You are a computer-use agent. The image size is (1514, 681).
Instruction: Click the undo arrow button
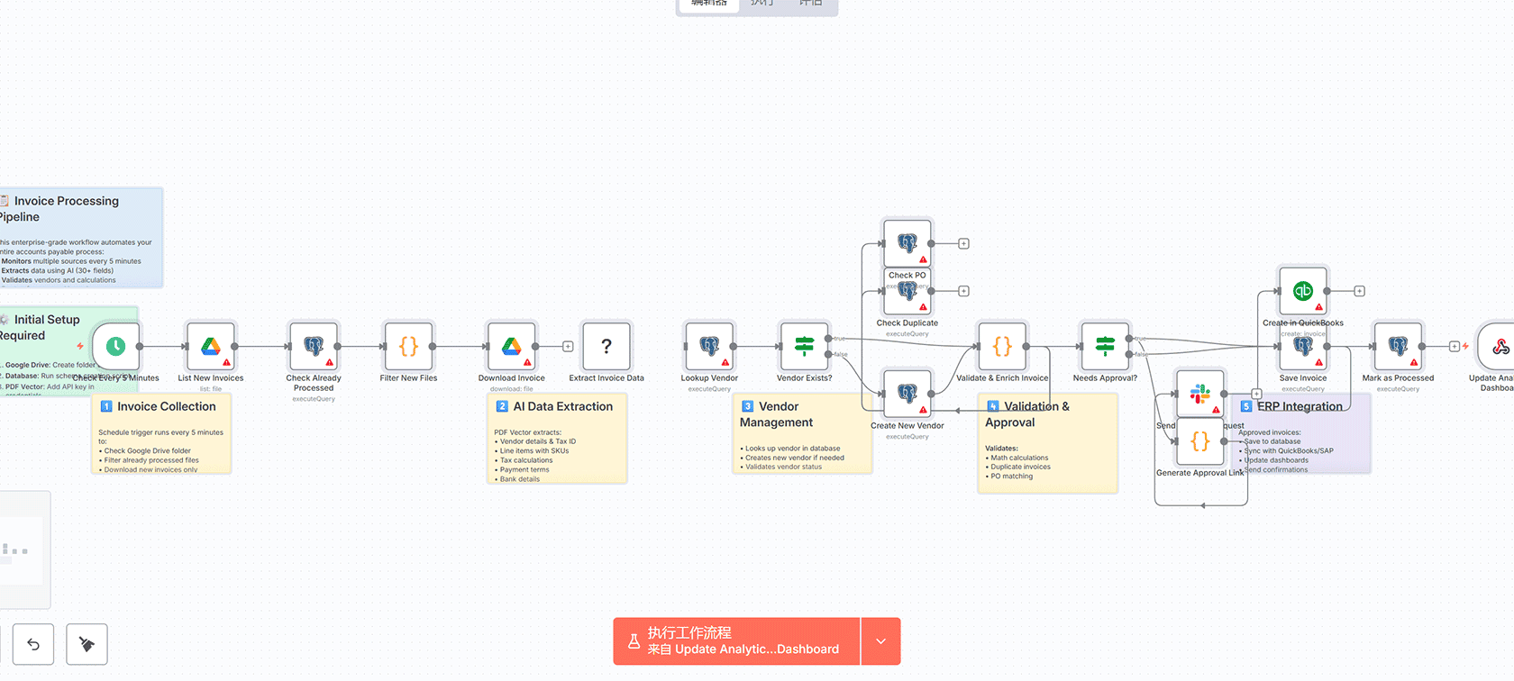(33, 644)
